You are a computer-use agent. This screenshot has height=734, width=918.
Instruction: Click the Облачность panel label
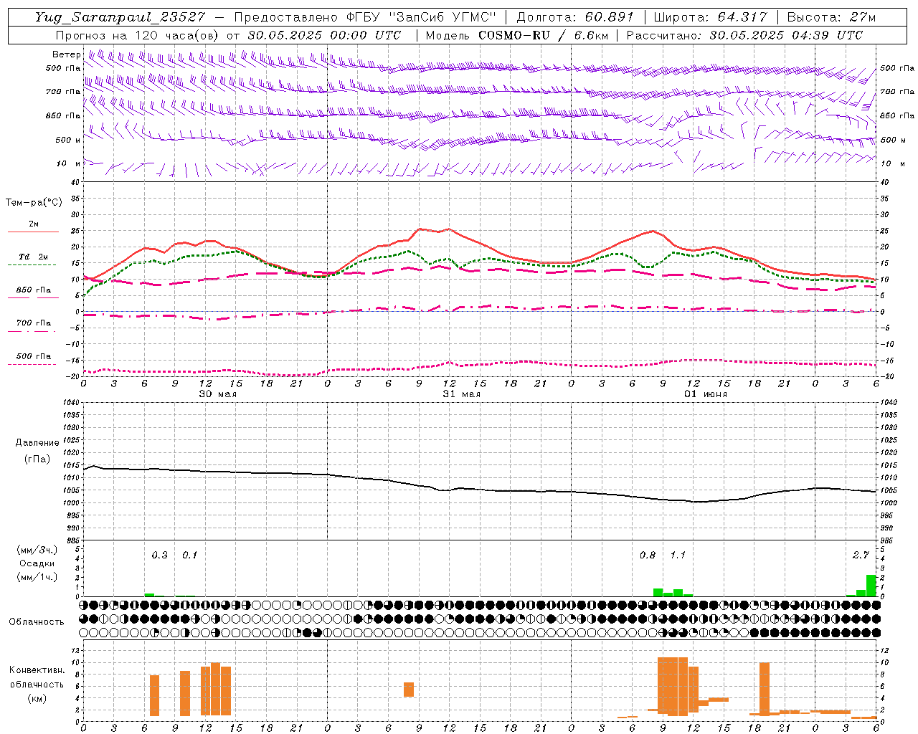[37, 622]
